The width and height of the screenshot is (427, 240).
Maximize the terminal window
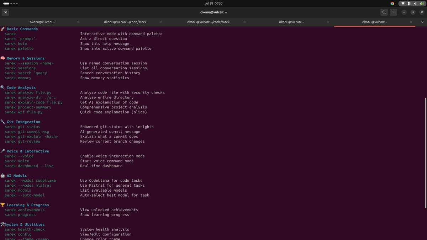pyautogui.click(x=413, y=12)
